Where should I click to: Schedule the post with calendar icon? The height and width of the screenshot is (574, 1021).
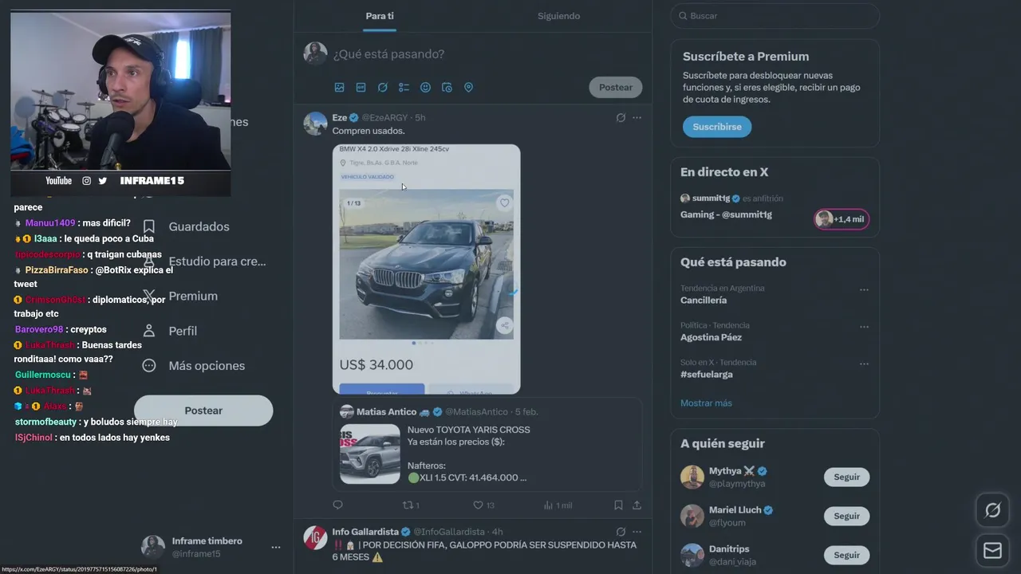(447, 88)
